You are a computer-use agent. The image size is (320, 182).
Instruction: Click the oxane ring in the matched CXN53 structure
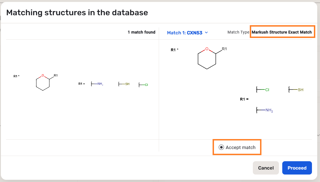(207, 59)
